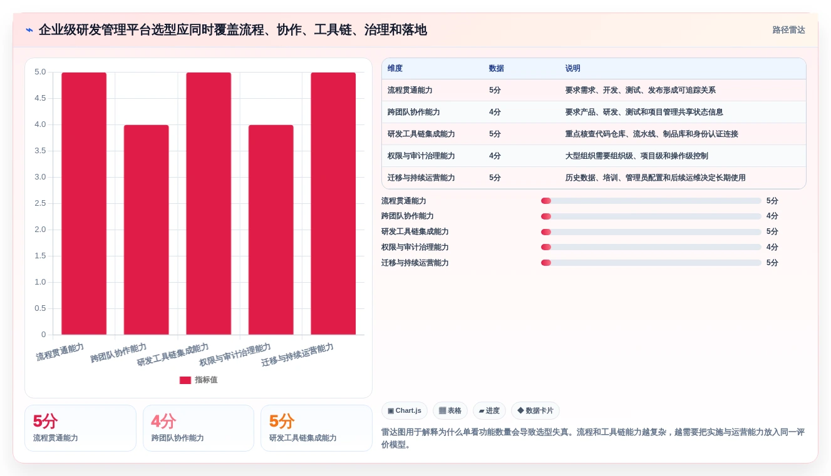The width and height of the screenshot is (831, 476).
Task: Click the description 要求需求、开发、测试、发布形成可追踪关系
Action: pyautogui.click(x=641, y=90)
